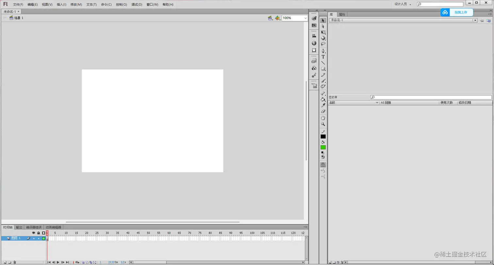Lock layer 图层 1 in the timeline
Viewport: 494px width, 265px height.
(38, 238)
